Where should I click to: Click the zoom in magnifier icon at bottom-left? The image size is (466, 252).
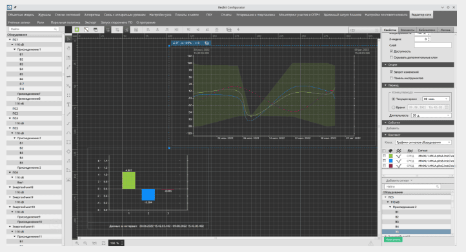[x=77, y=243]
